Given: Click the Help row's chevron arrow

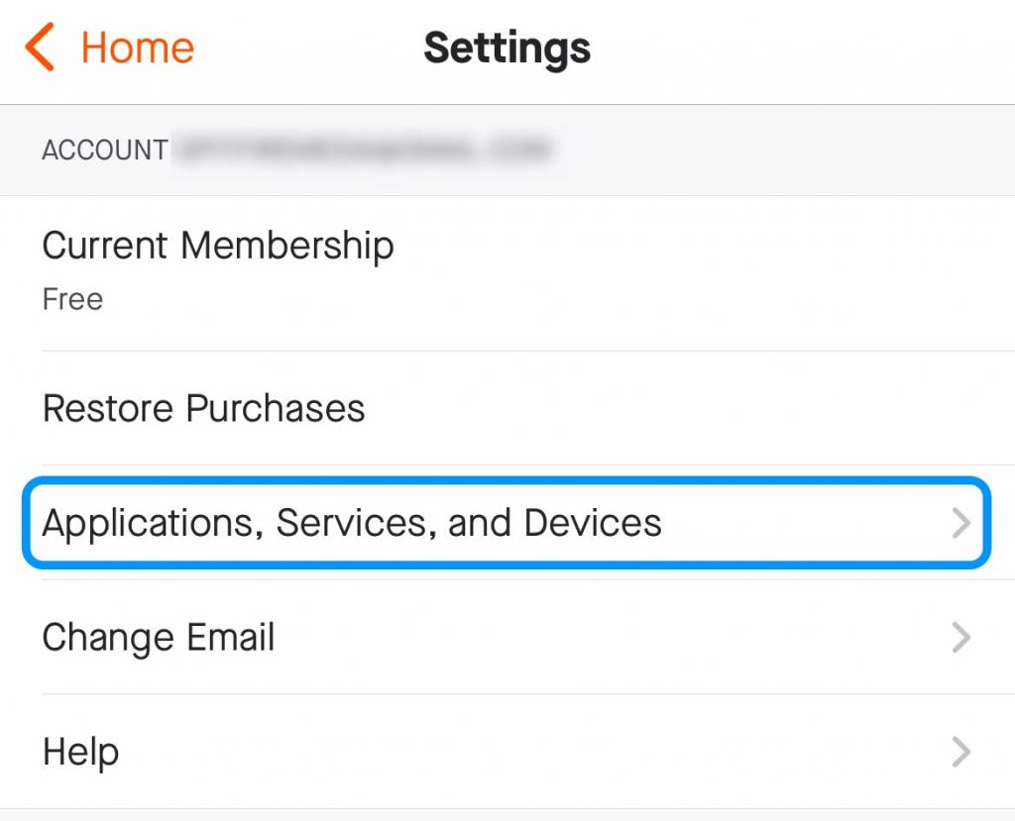Looking at the screenshot, I should tap(959, 753).
